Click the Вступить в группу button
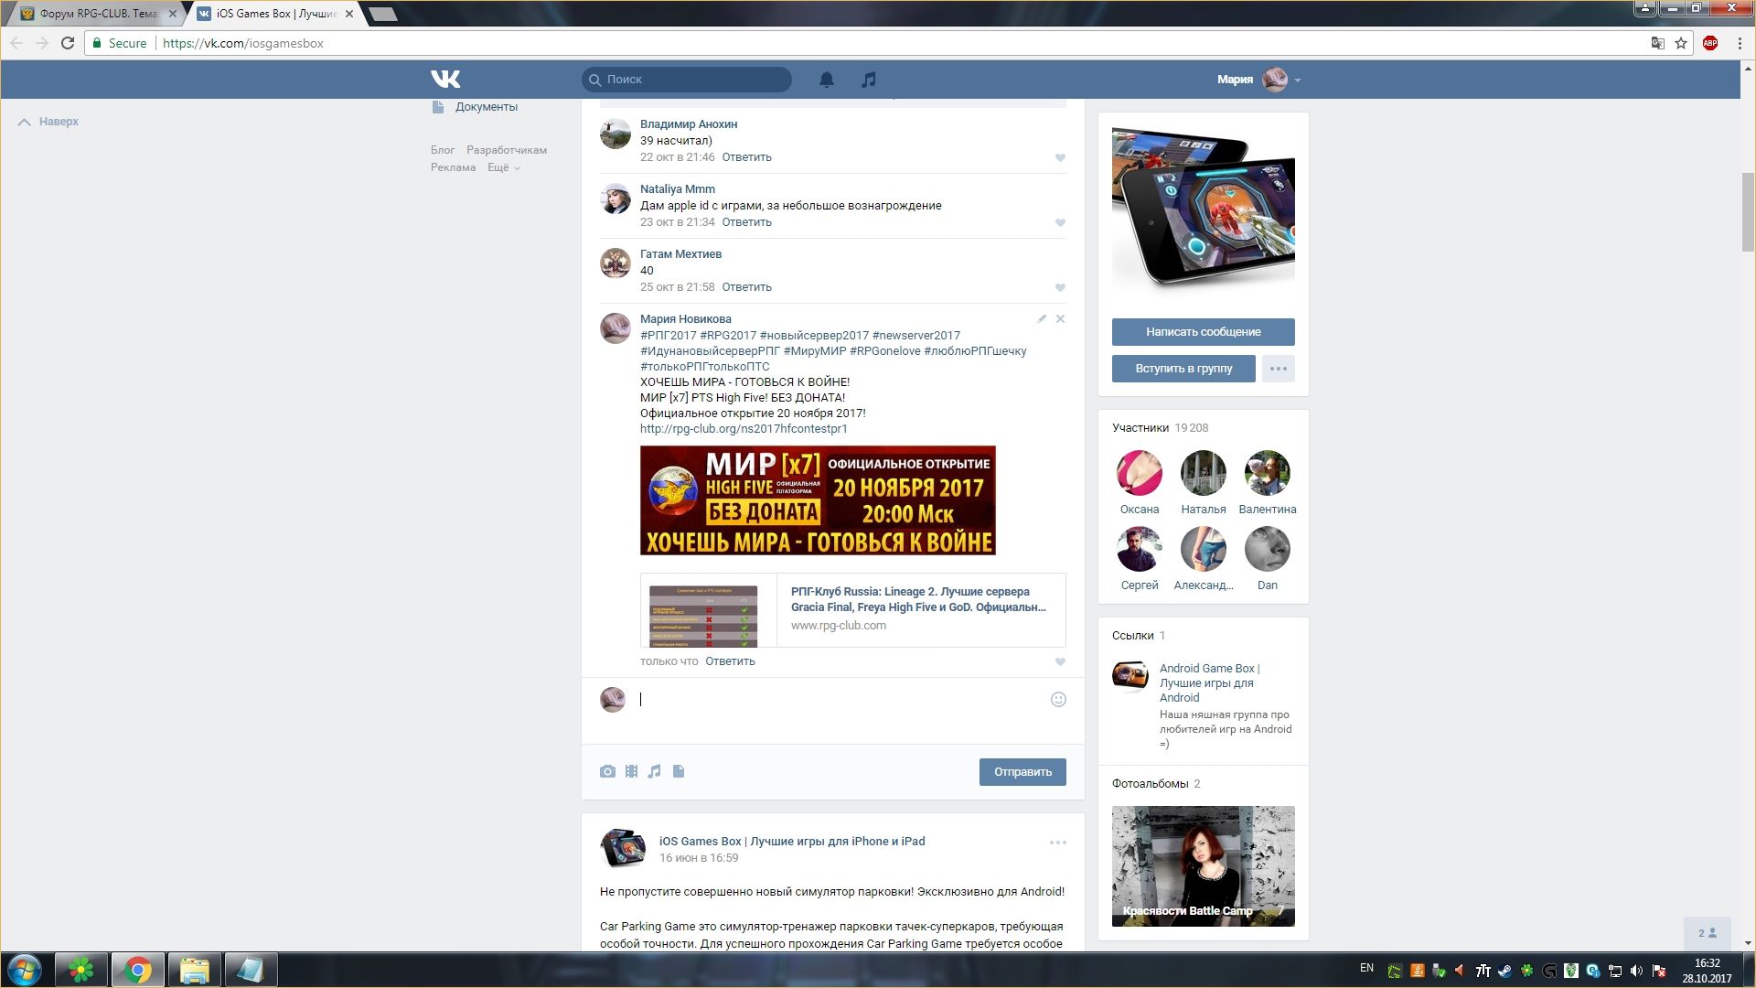Screen dimensions: 1756x988 (x=1183, y=369)
